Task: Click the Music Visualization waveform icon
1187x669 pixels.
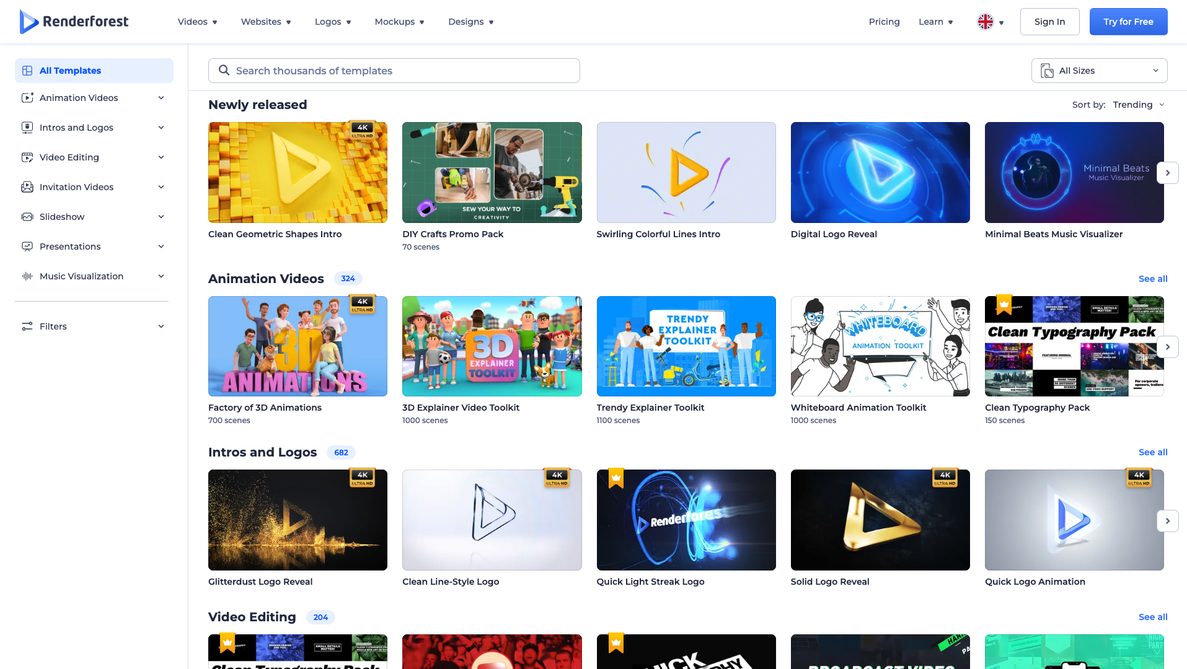Action: coord(27,276)
